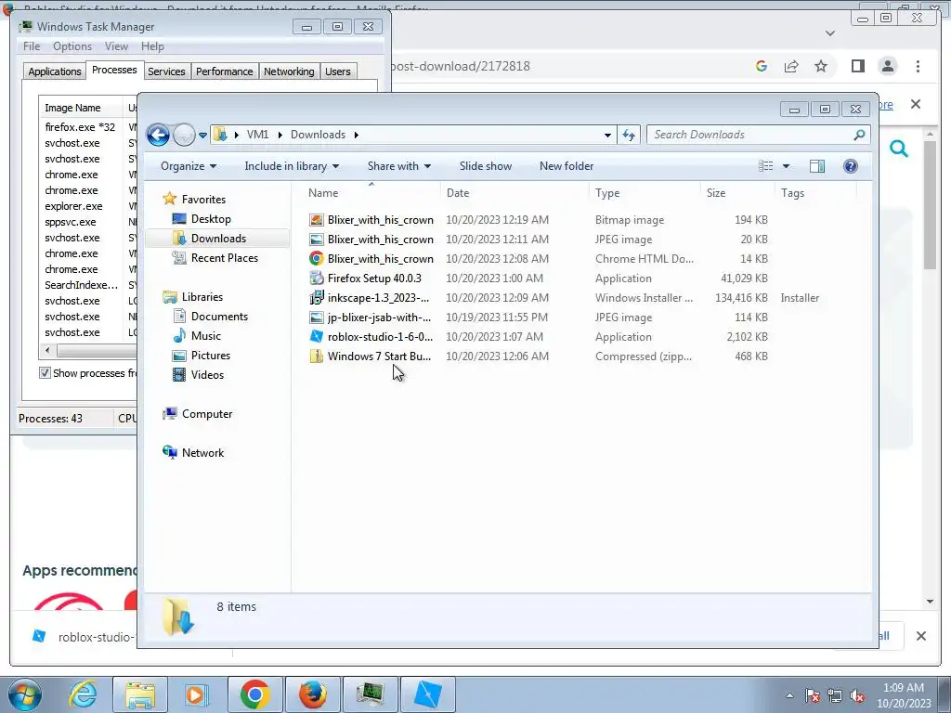Image resolution: width=951 pixels, height=713 pixels.
Task: Open address bar previous locations dropdown
Action: tap(607, 136)
